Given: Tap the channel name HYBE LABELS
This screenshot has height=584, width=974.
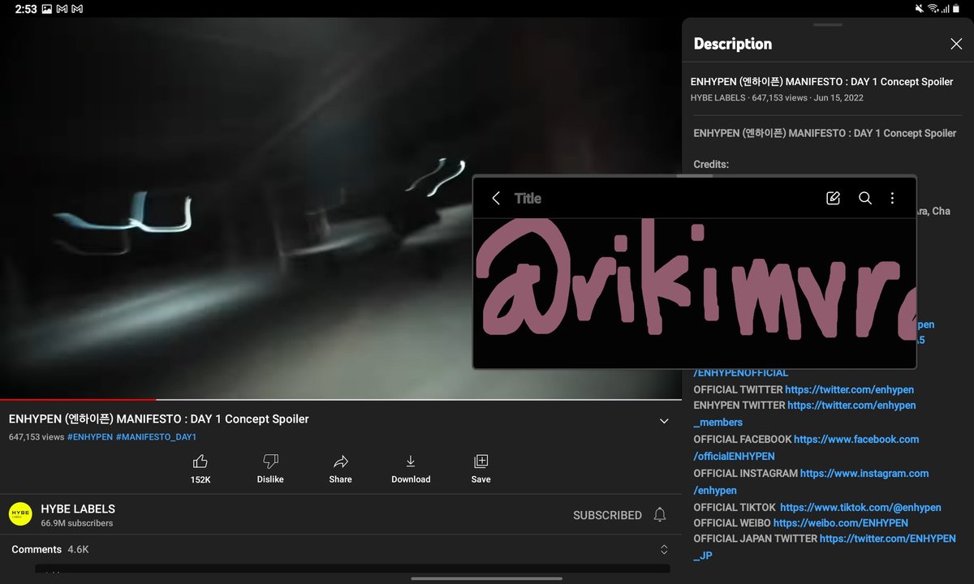Looking at the screenshot, I should click(78, 509).
